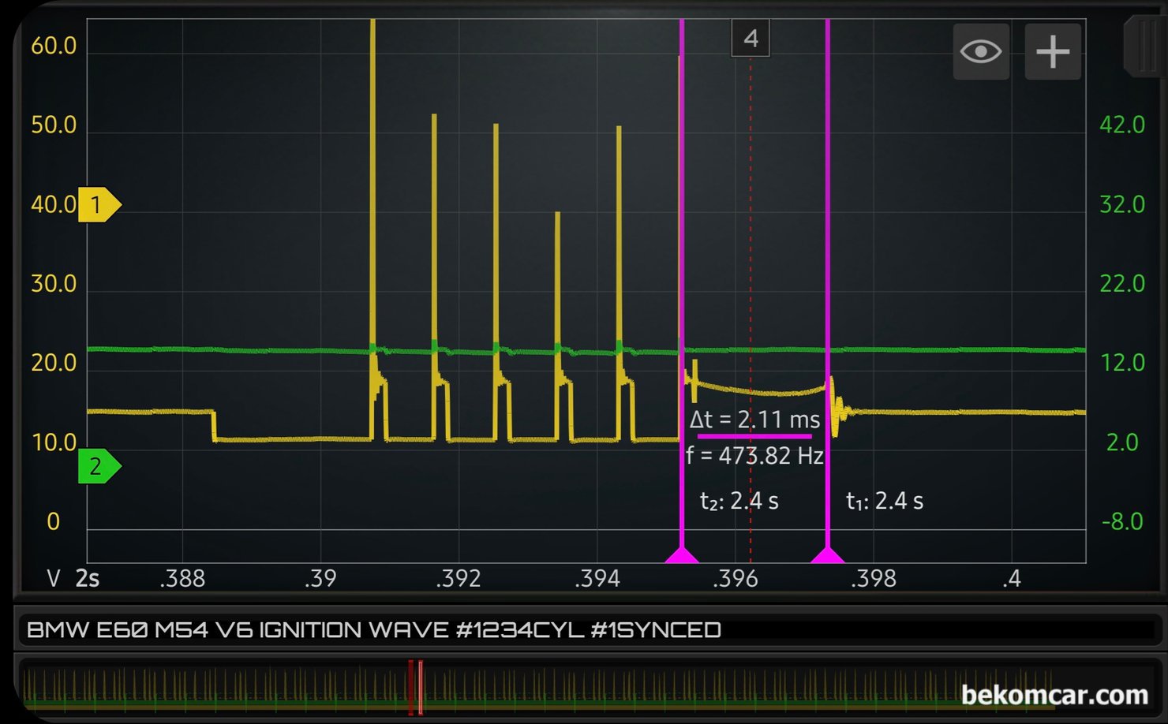Click the trigger marker labeled 4
Viewport: 1168px width, 724px height.
tap(751, 39)
